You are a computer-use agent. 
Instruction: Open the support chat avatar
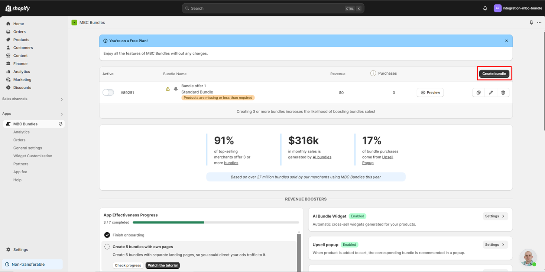click(528, 258)
